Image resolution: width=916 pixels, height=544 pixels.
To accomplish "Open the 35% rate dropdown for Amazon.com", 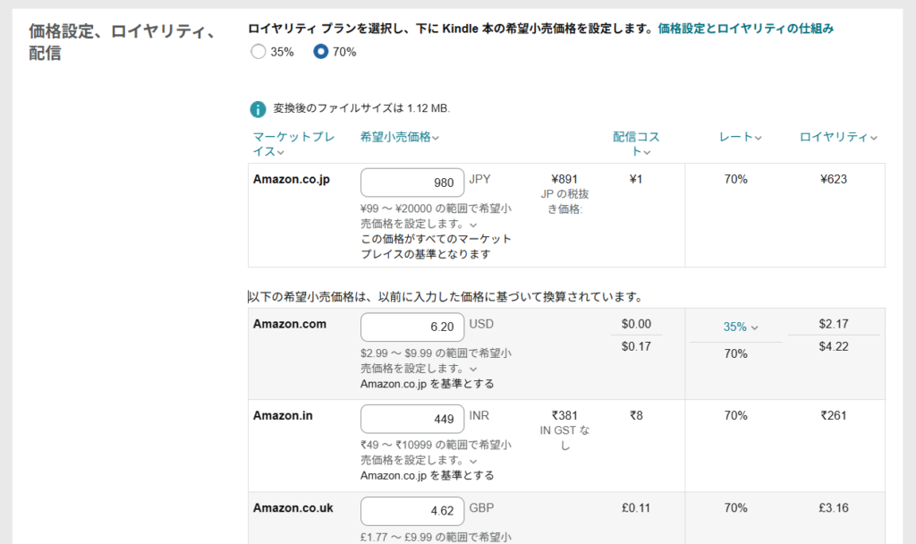I will (740, 327).
